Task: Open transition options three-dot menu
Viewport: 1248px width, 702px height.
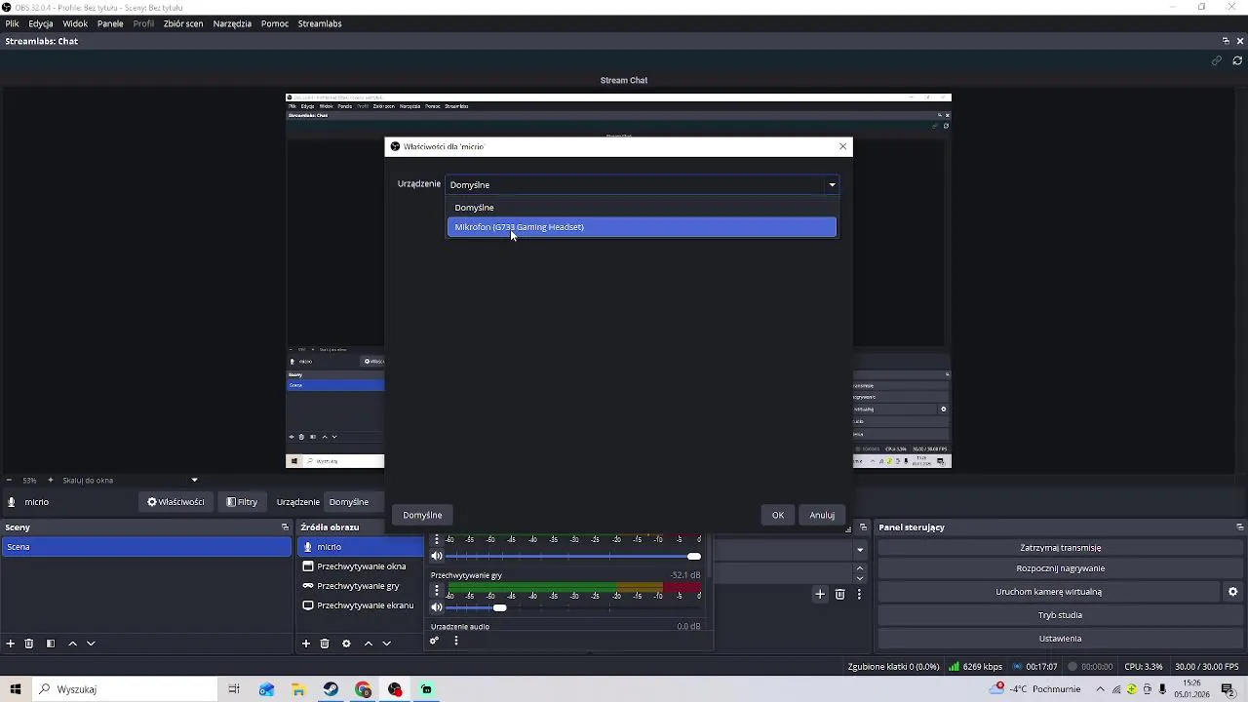Action: click(x=859, y=594)
